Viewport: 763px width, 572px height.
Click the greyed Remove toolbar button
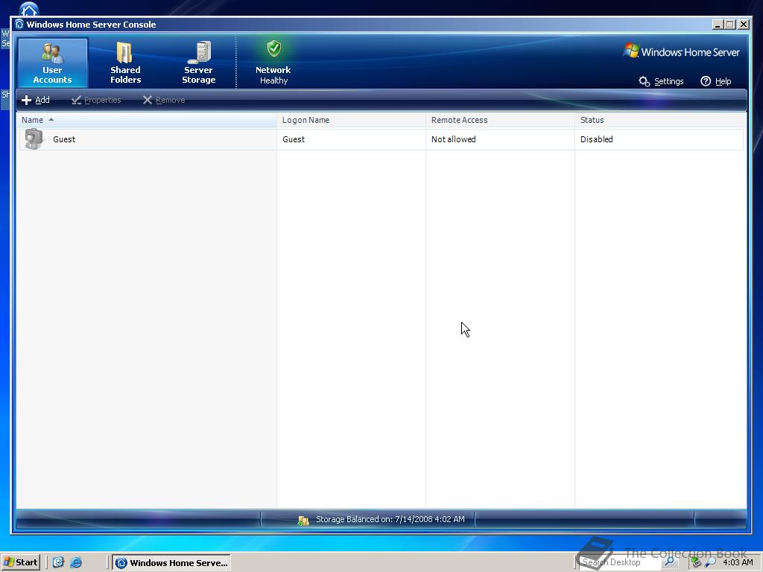coord(164,100)
